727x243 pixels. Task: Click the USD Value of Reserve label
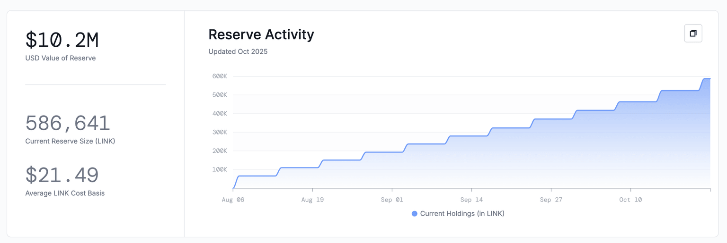tap(61, 58)
